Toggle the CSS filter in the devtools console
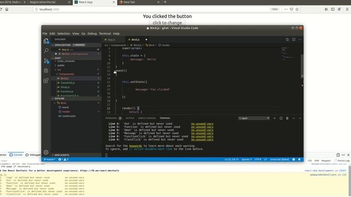The height and width of the screenshot is (197, 351). tap(310, 160)
